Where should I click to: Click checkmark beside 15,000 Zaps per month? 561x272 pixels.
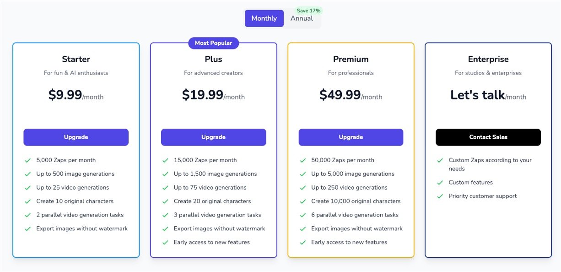(x=165, y=160)
